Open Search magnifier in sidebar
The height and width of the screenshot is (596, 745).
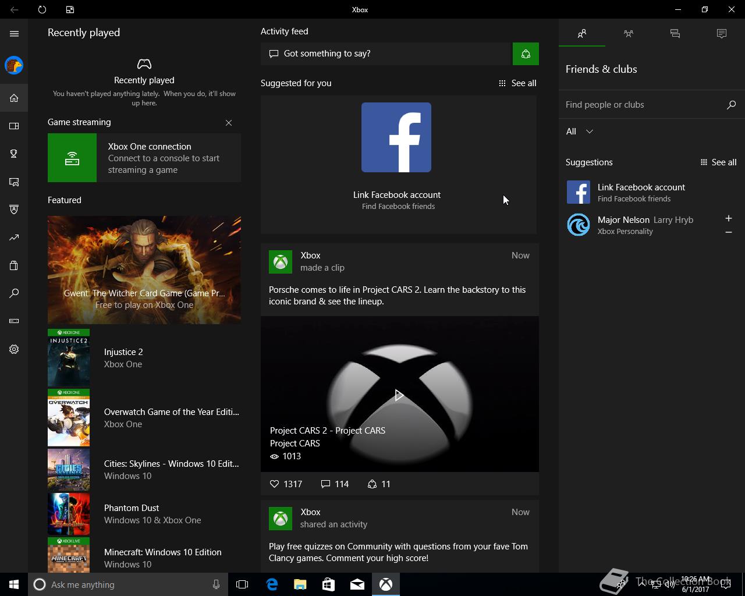point(14,293)
